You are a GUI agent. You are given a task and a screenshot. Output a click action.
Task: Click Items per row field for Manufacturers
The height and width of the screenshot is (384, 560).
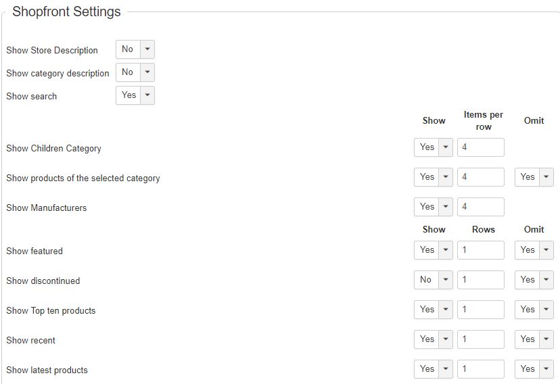(481, 207)
